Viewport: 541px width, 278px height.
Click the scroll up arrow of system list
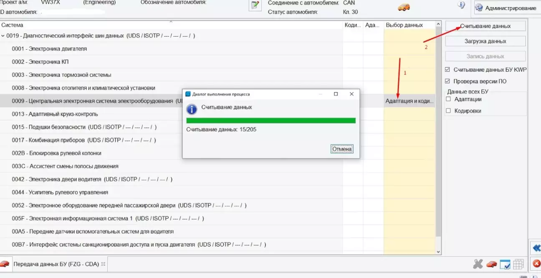tap(438, 25)
